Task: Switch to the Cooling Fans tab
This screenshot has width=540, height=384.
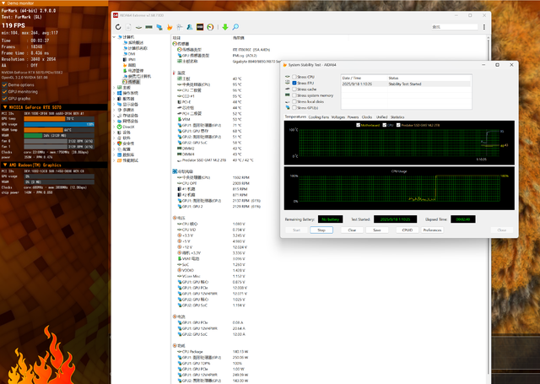Action: click(x=318, y=117)
